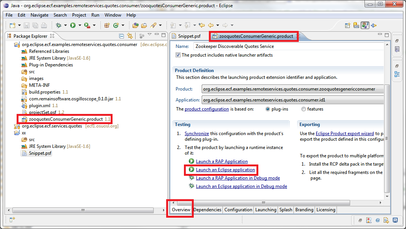
Task: Collapse All in Package Explorer
Action: coord(121,36)
